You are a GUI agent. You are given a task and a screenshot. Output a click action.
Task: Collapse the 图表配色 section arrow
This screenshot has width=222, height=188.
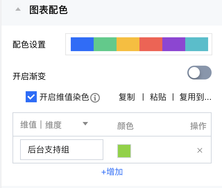point(18,10)
